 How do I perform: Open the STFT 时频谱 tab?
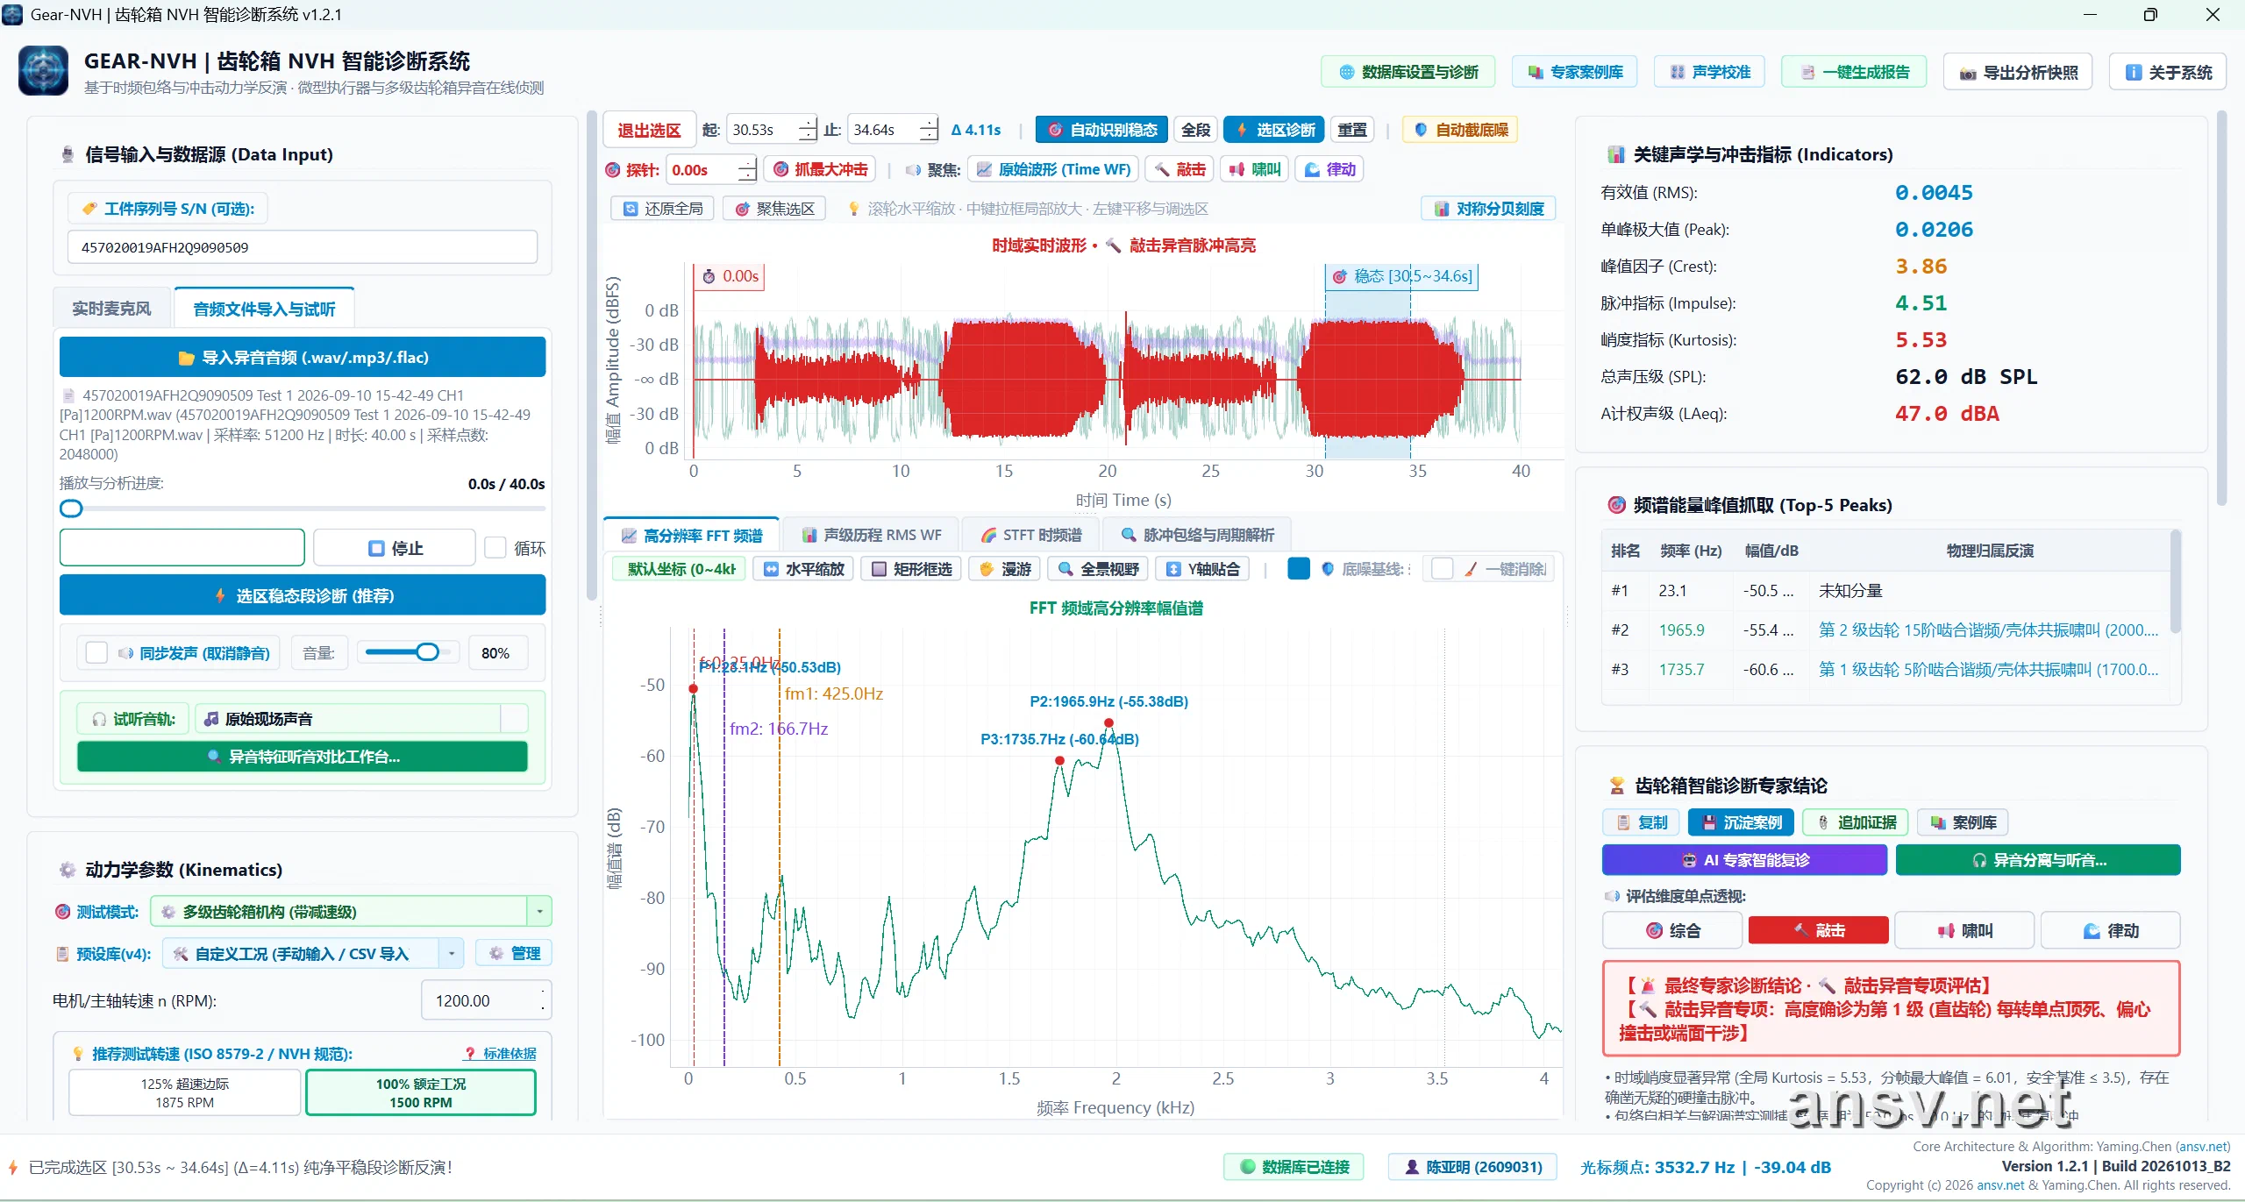pyautogui.click(x=1030, y=535)
